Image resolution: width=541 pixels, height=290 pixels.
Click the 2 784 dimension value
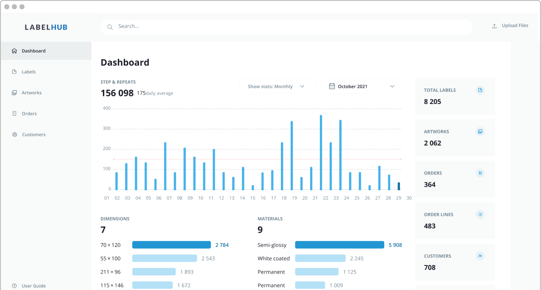tap(222, 245)
